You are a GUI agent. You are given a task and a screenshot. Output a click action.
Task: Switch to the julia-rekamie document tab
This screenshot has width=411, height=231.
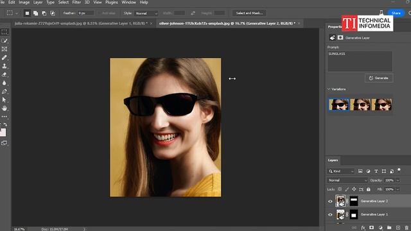click(x=81, y=23)
